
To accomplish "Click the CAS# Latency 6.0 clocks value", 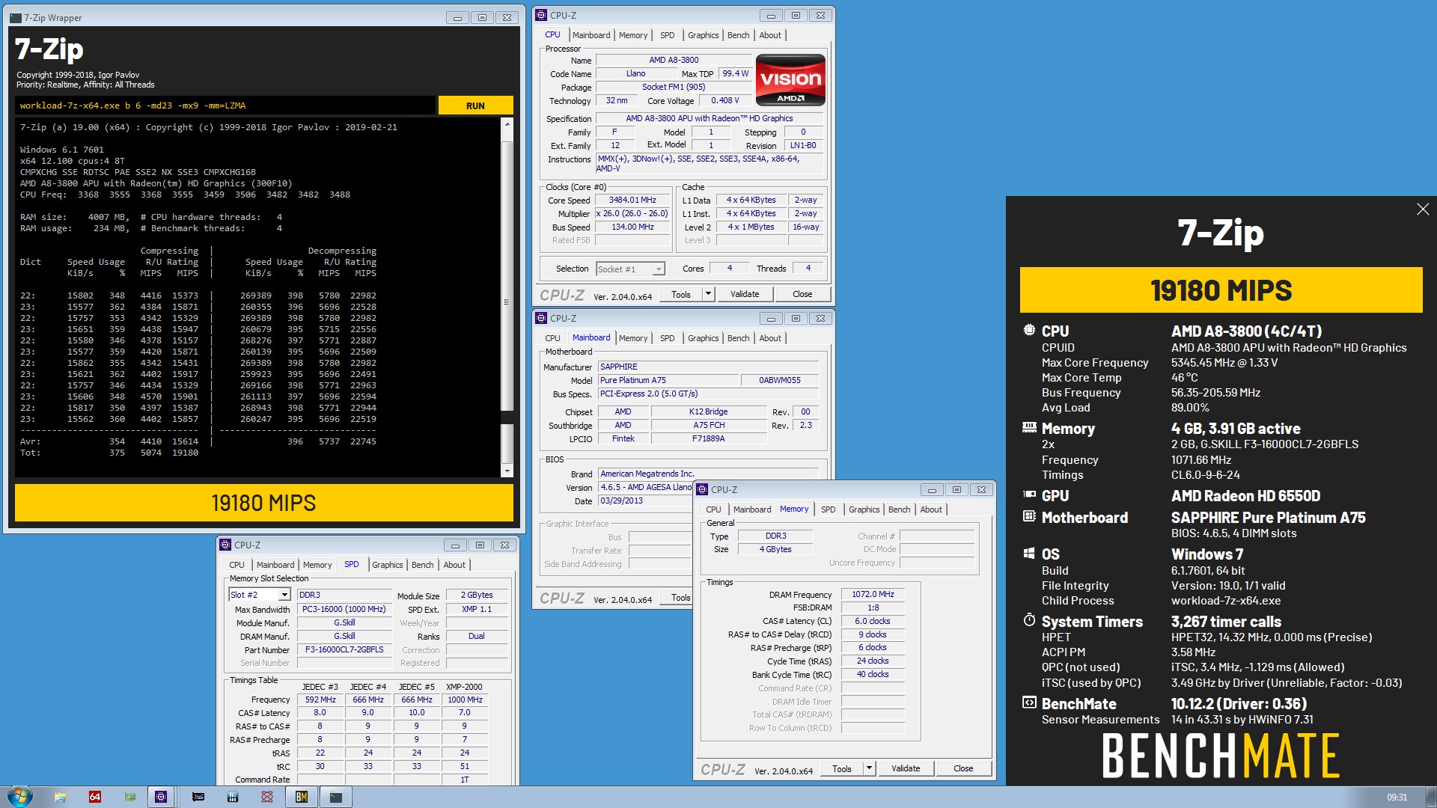I will 873,621.
